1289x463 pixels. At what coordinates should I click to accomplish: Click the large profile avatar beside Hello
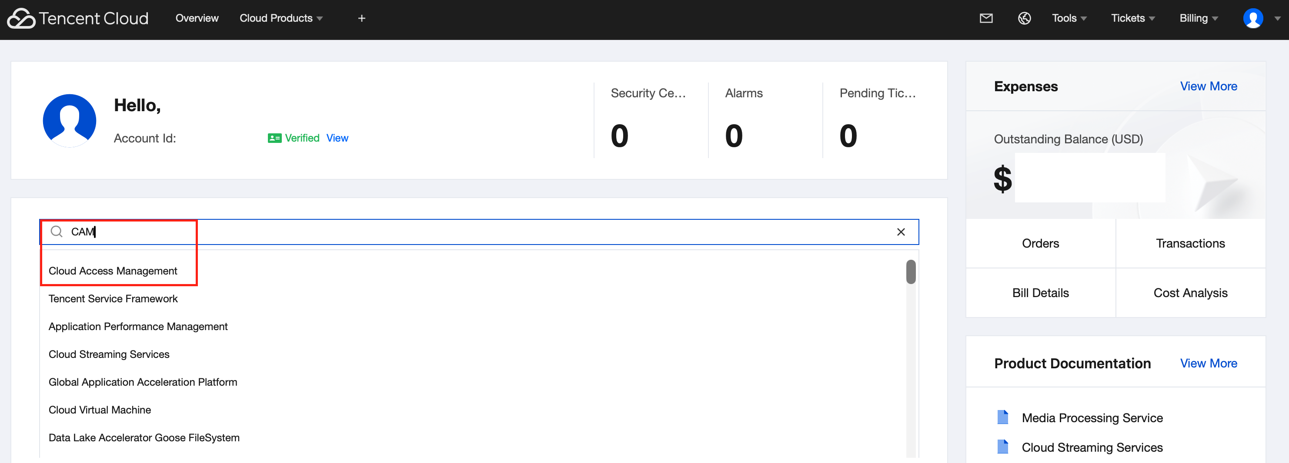pyautogui.click(x=70, y=120)
